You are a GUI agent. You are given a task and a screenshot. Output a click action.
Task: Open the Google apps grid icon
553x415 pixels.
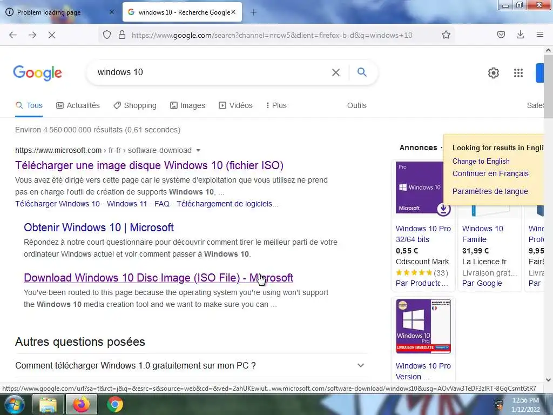(x=518, y=73)
